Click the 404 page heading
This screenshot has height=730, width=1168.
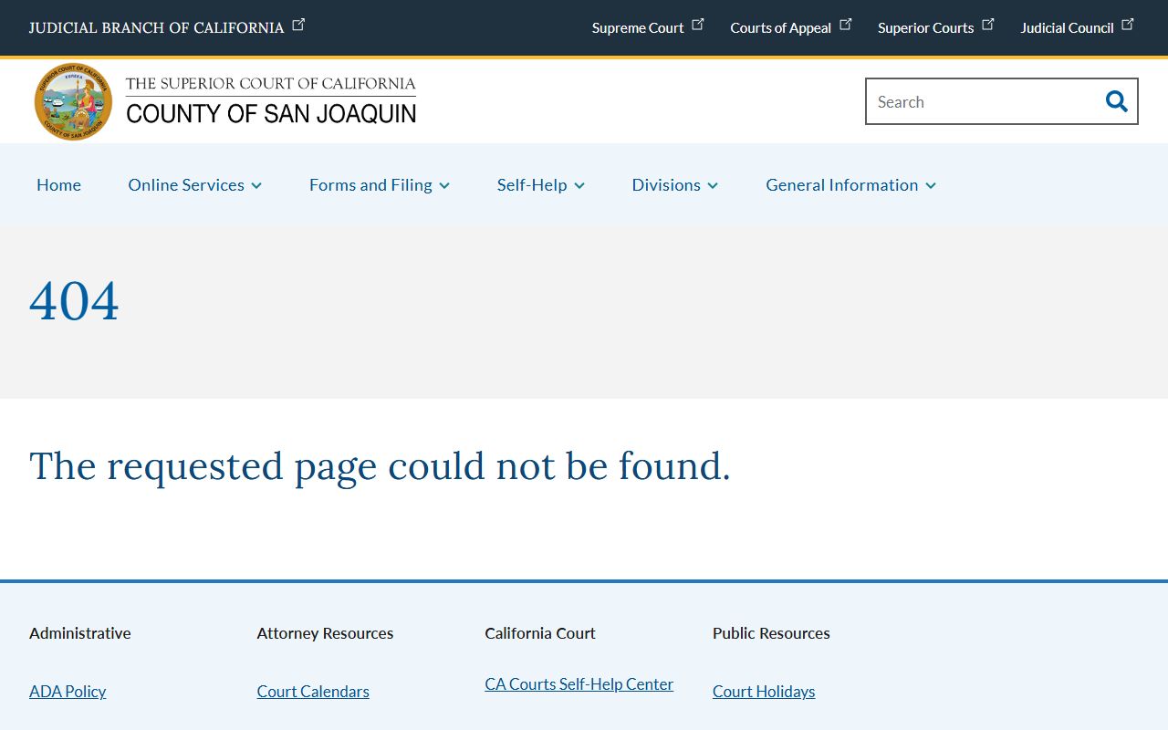[74, 301]
